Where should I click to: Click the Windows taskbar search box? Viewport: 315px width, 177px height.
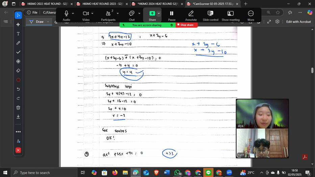coord(44,173)
